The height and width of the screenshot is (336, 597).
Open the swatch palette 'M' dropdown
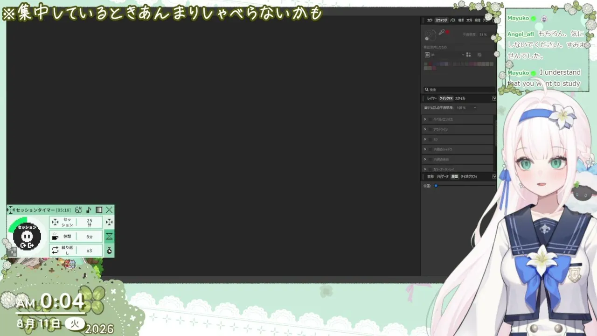448,55
